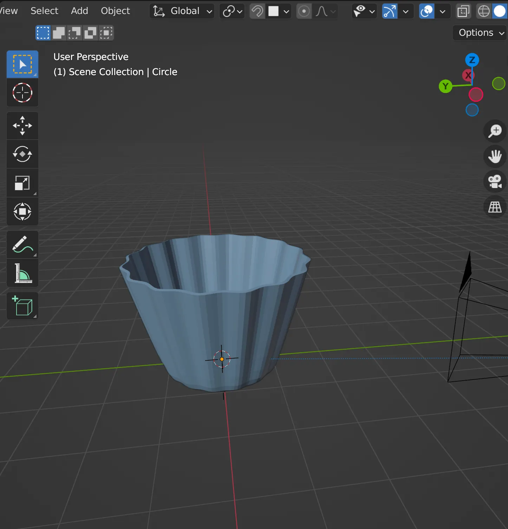Activate the 3D Cursor tool

click(x=22, y=93)
